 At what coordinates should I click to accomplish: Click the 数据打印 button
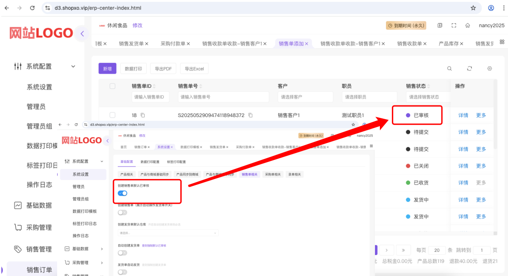(133, 69)
